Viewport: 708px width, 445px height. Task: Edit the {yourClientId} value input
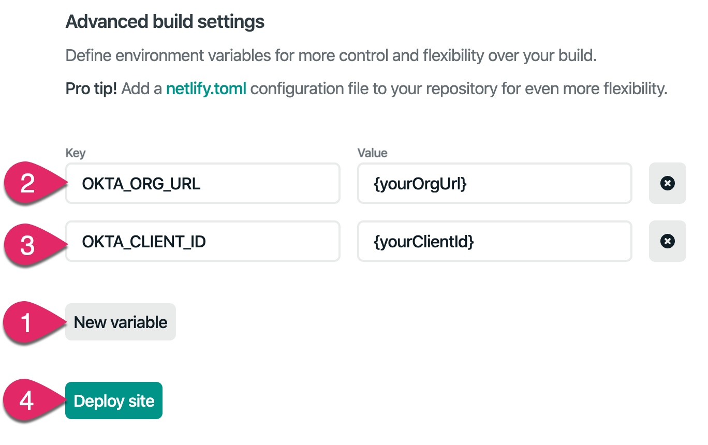(x=494, y=241)
